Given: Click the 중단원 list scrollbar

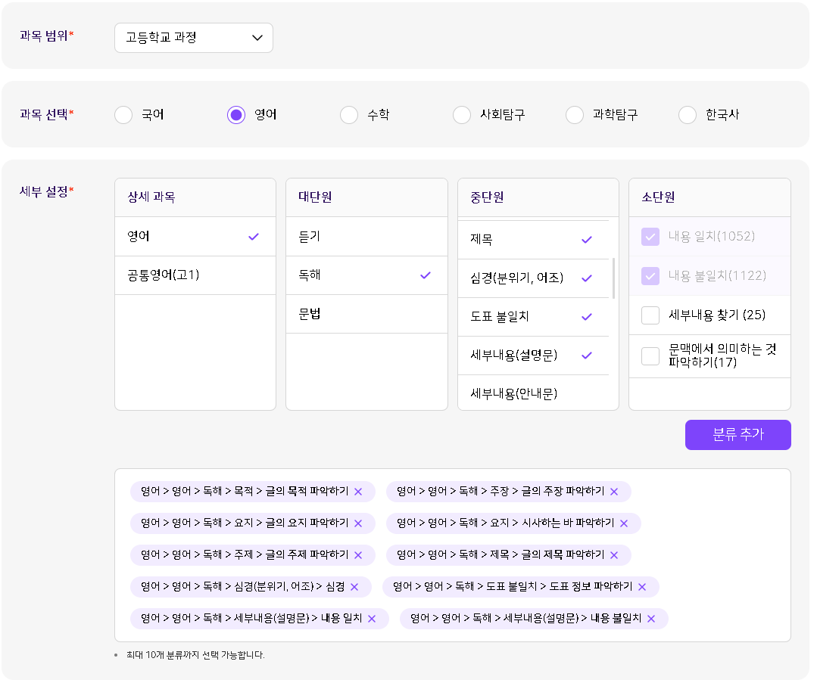Looking at the screenshot, I should coord(613,278).
